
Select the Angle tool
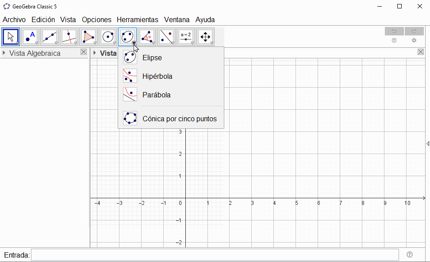147,37
